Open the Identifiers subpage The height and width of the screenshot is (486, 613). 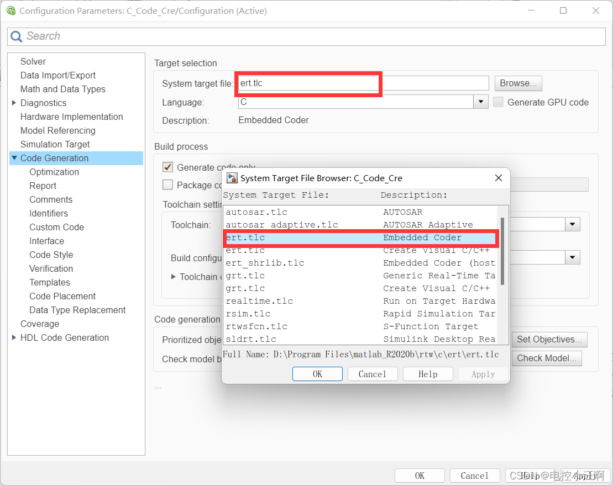tap(49, 213)
